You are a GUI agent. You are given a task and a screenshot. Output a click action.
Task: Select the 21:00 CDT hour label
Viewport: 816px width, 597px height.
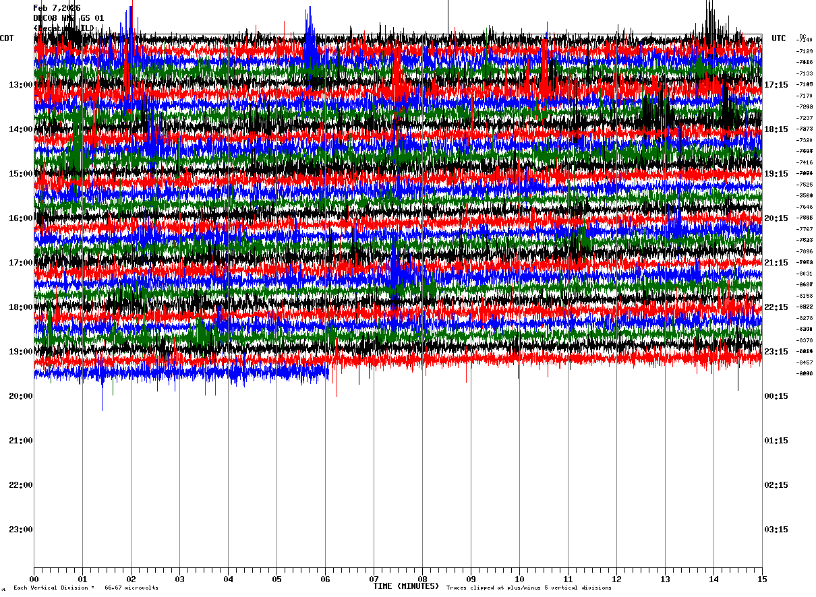[x=21, y=441]
